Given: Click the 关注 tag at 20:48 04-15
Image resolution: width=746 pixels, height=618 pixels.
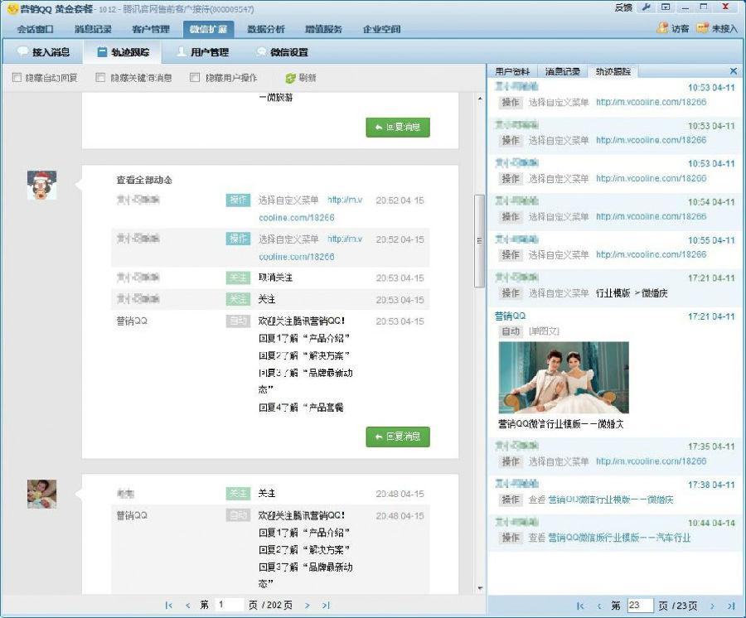Looking at the screenshot, I should point(238,494).
